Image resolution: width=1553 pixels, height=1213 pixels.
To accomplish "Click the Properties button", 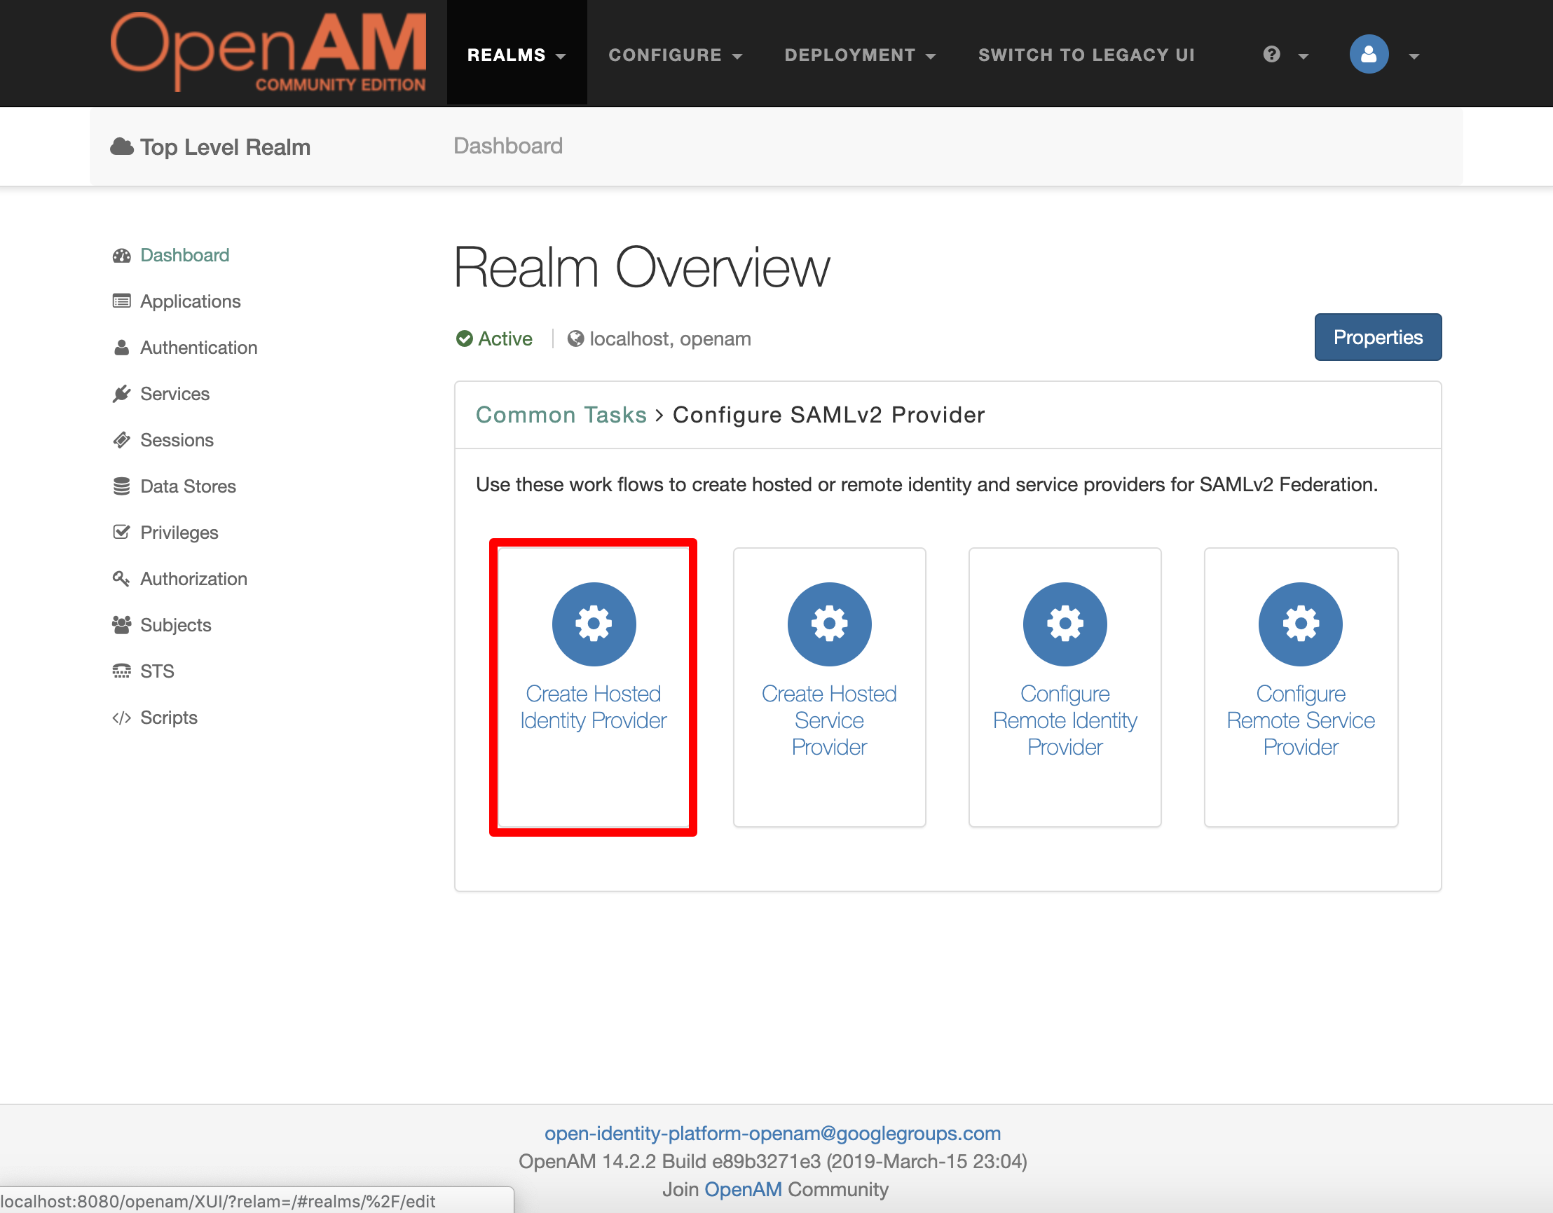I will 1377,337.
